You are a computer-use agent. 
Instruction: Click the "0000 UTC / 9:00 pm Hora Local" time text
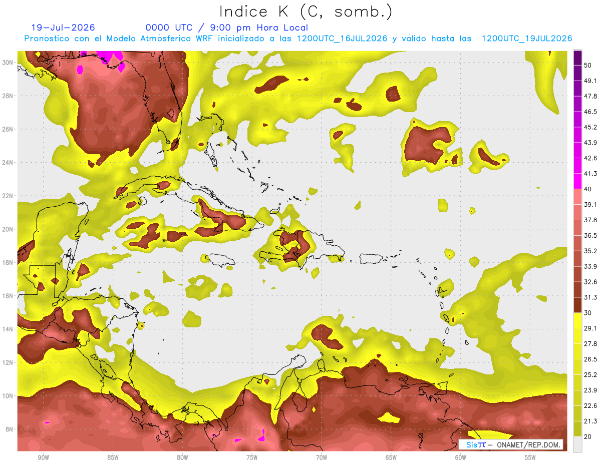pyautogui.click(x=227, y=28)
